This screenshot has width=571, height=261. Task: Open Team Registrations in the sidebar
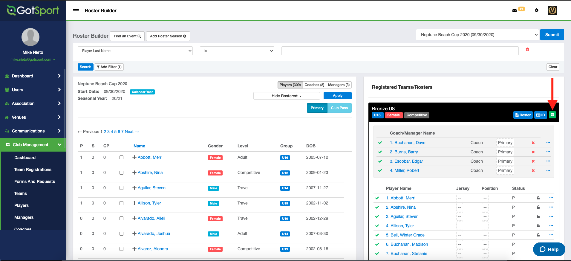tap(33, 170)
